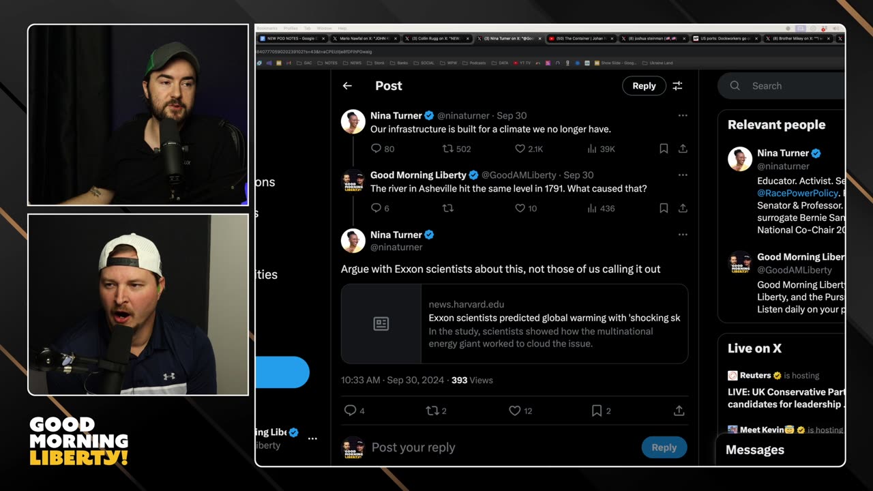Viewport: 873px width, 491px height.
Task: Reply to 'Our infrastructure' post with 80 replies
Action: pos(383,149)
